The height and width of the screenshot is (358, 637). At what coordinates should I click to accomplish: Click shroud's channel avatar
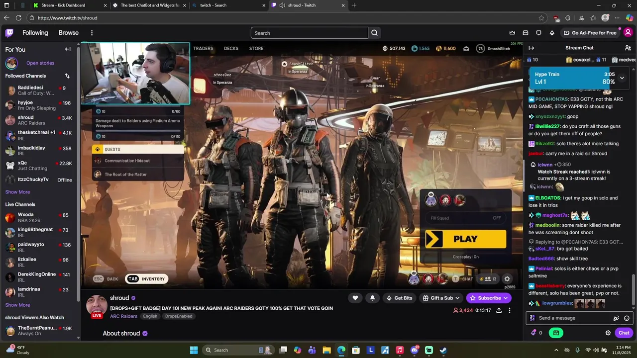point(97,306)
